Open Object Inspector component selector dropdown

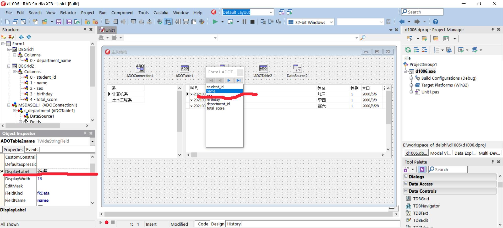92,141
